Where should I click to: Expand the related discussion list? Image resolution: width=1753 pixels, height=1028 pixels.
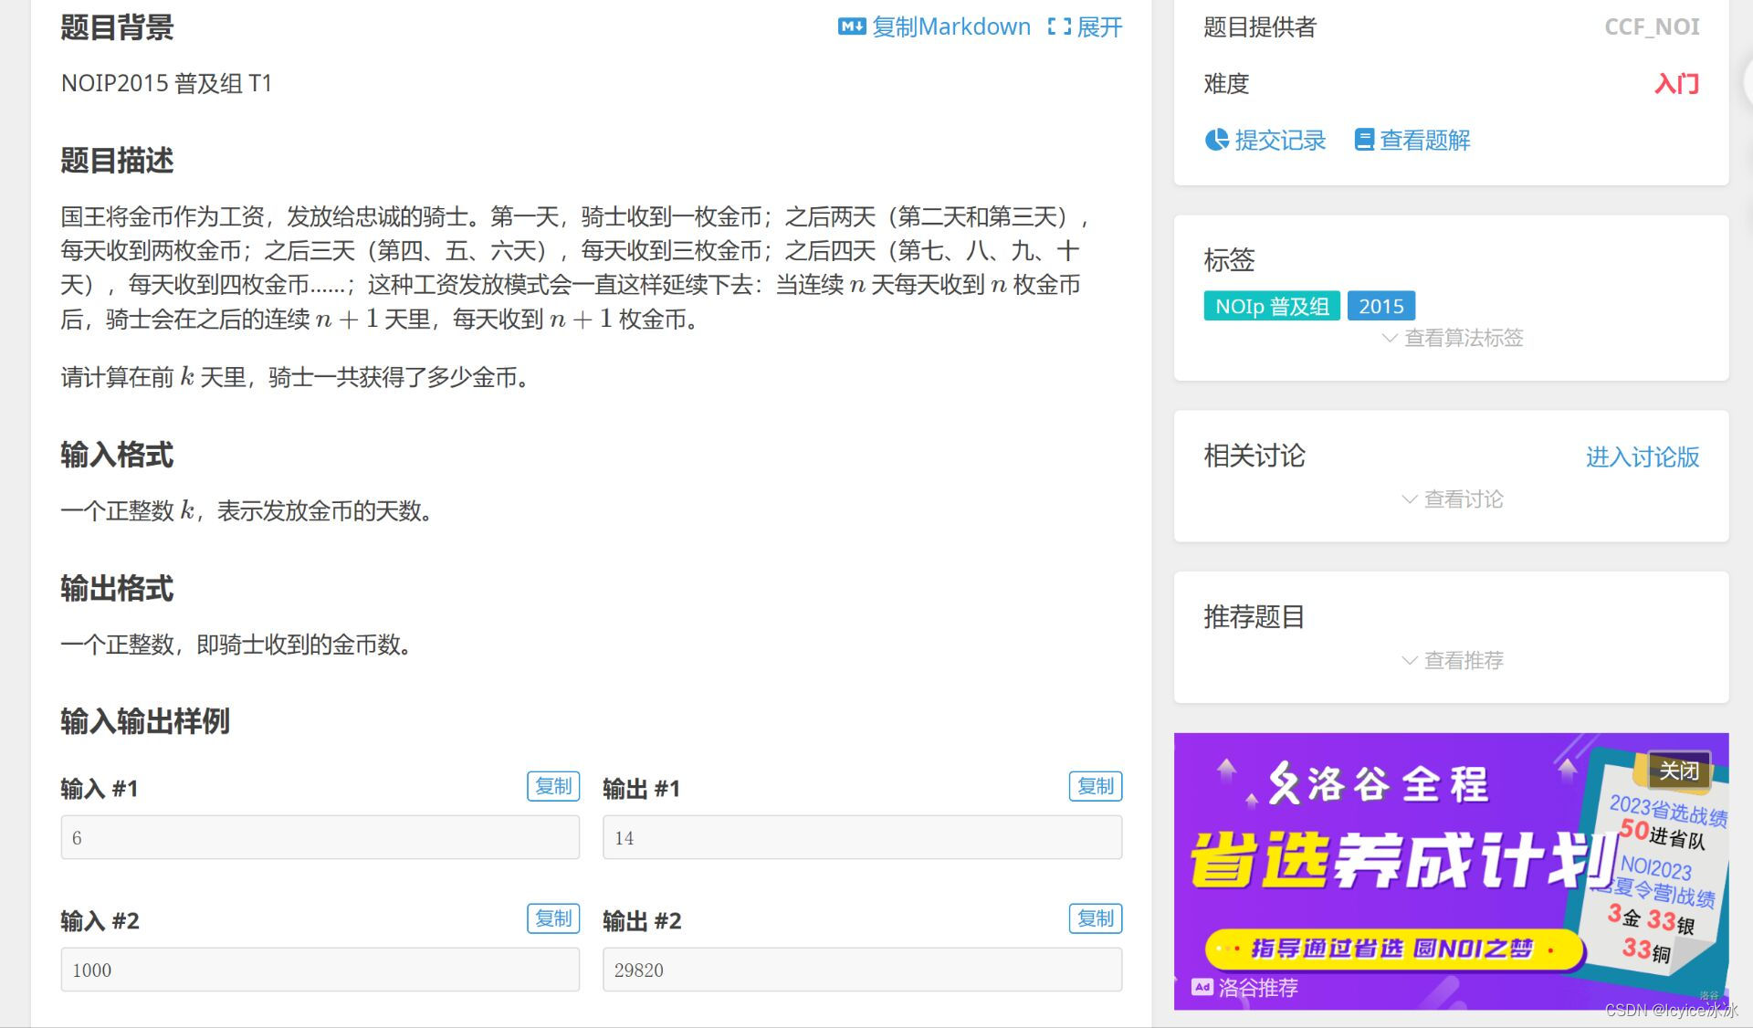click(1453, 499)
